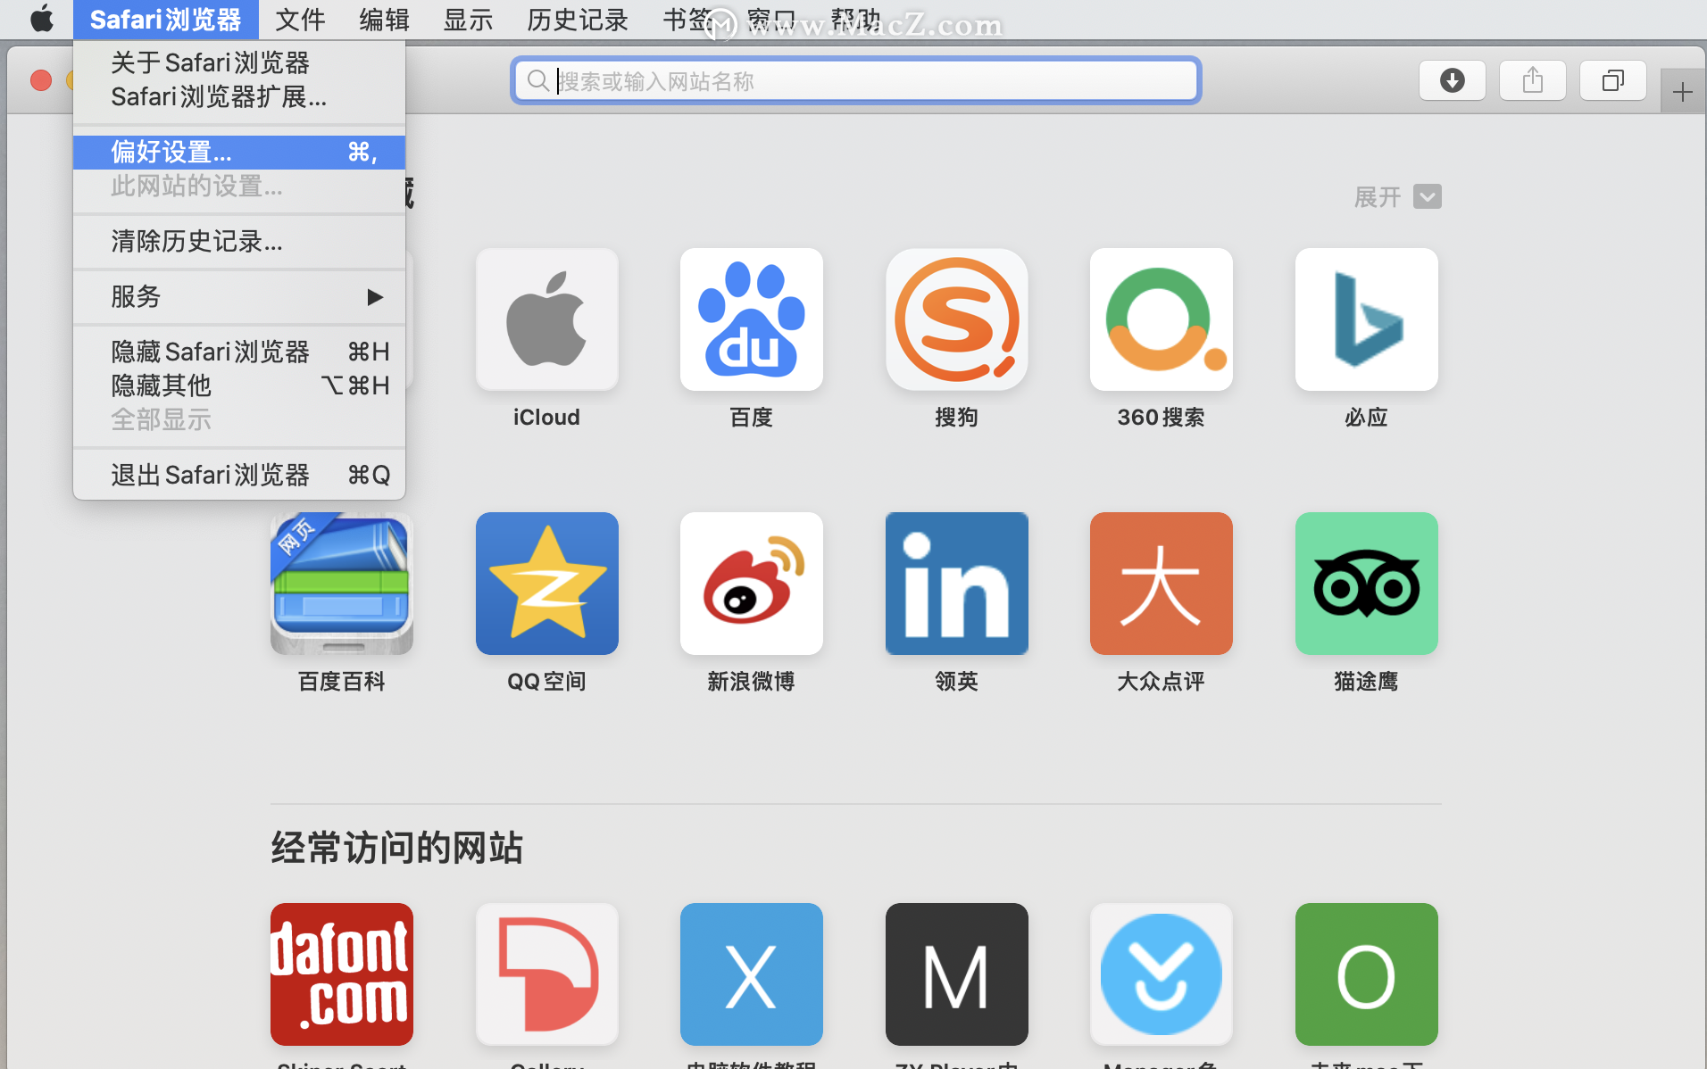Screen dimensions: 1707x1069
Task: Close the Safari window red button
Action: tap(41, 80)
